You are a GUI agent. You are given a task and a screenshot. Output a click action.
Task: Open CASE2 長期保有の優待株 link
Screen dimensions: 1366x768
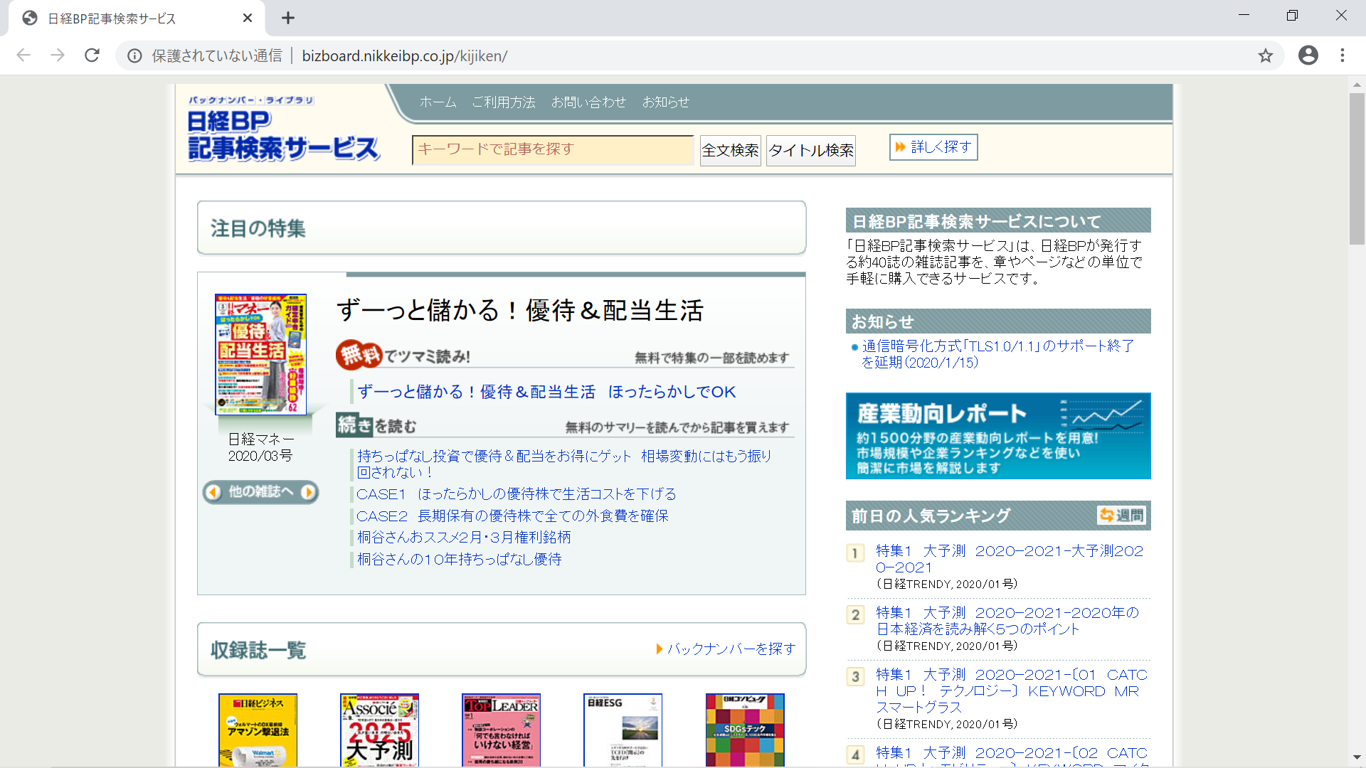pyautogui.click(x=512, y=516)
